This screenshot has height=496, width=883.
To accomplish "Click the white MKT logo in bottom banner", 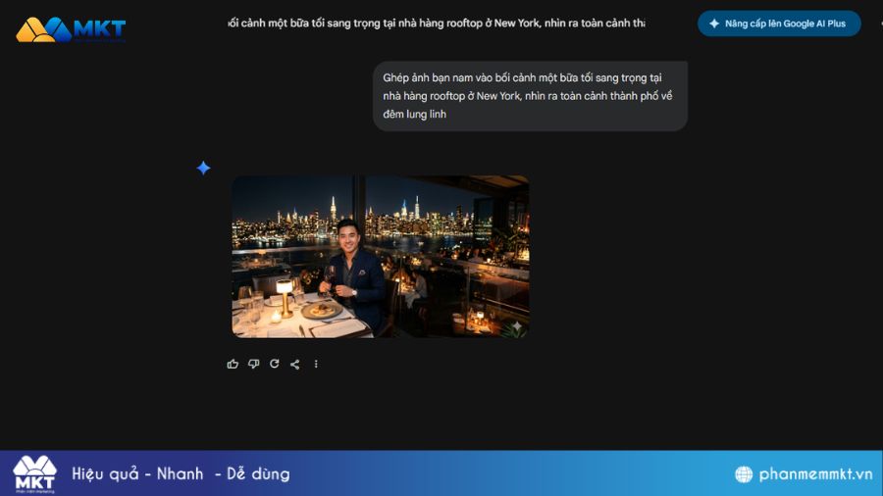I will [x=35, y=474].
